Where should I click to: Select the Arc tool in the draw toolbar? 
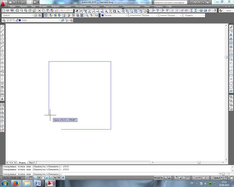[x=2, y=47]
